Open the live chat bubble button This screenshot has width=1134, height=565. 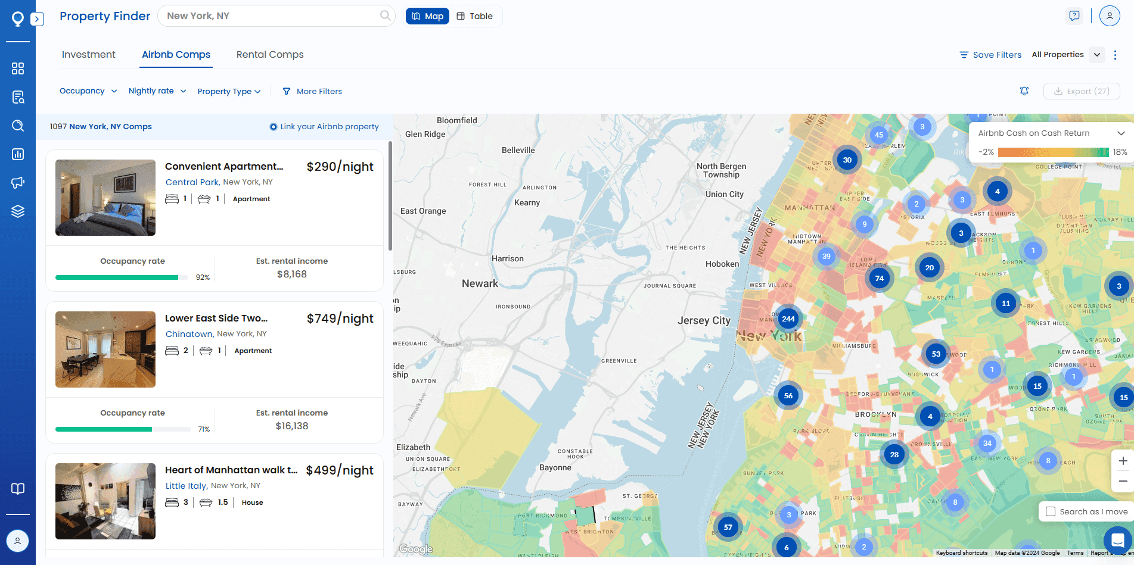(x=1118, y=541)
